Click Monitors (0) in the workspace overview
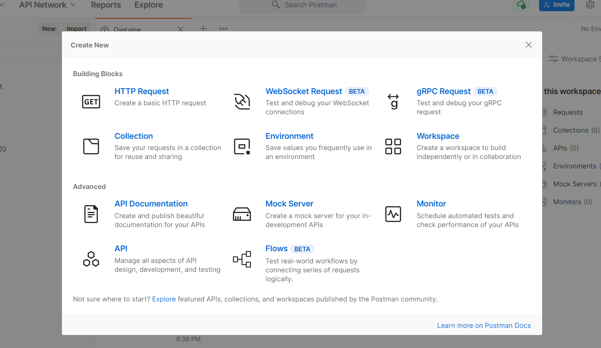601x348 pixels. pyautogui.click(x=573, y=202)
